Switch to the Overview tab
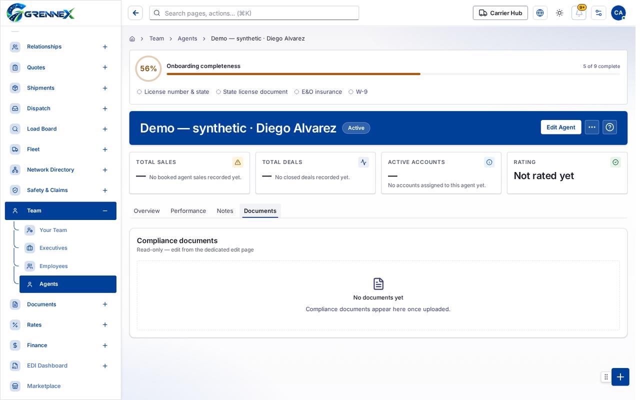640x400 pixels. point(146,211)
